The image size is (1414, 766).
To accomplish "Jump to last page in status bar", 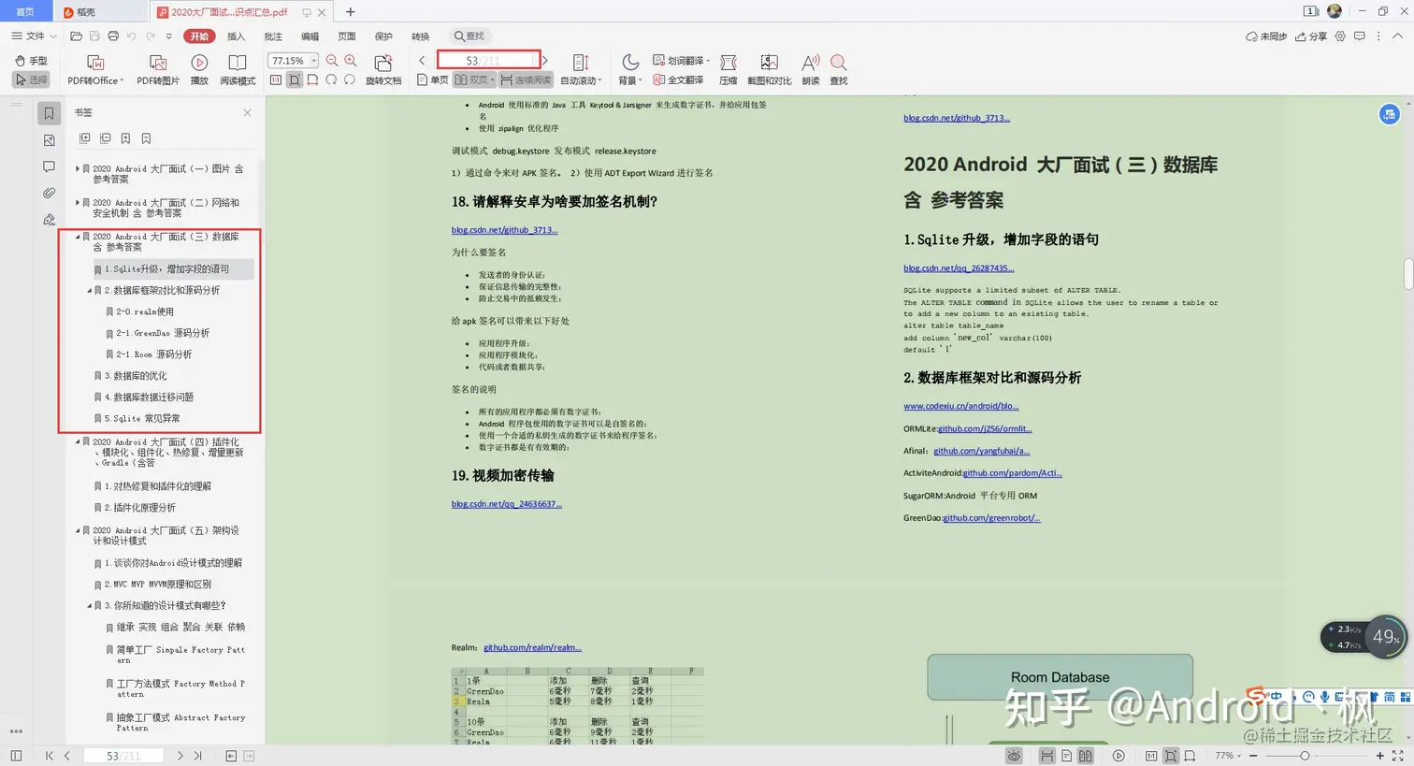I will [x=198, y=756].
